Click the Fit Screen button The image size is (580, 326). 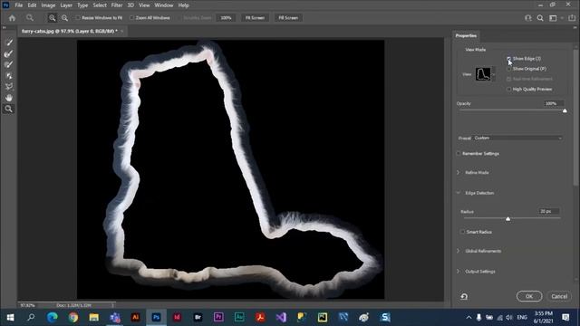coord(255,18)
